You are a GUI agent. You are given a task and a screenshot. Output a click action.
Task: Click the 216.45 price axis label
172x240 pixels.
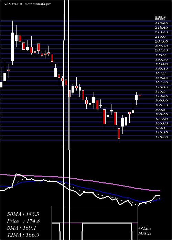[x=161, y=27]
